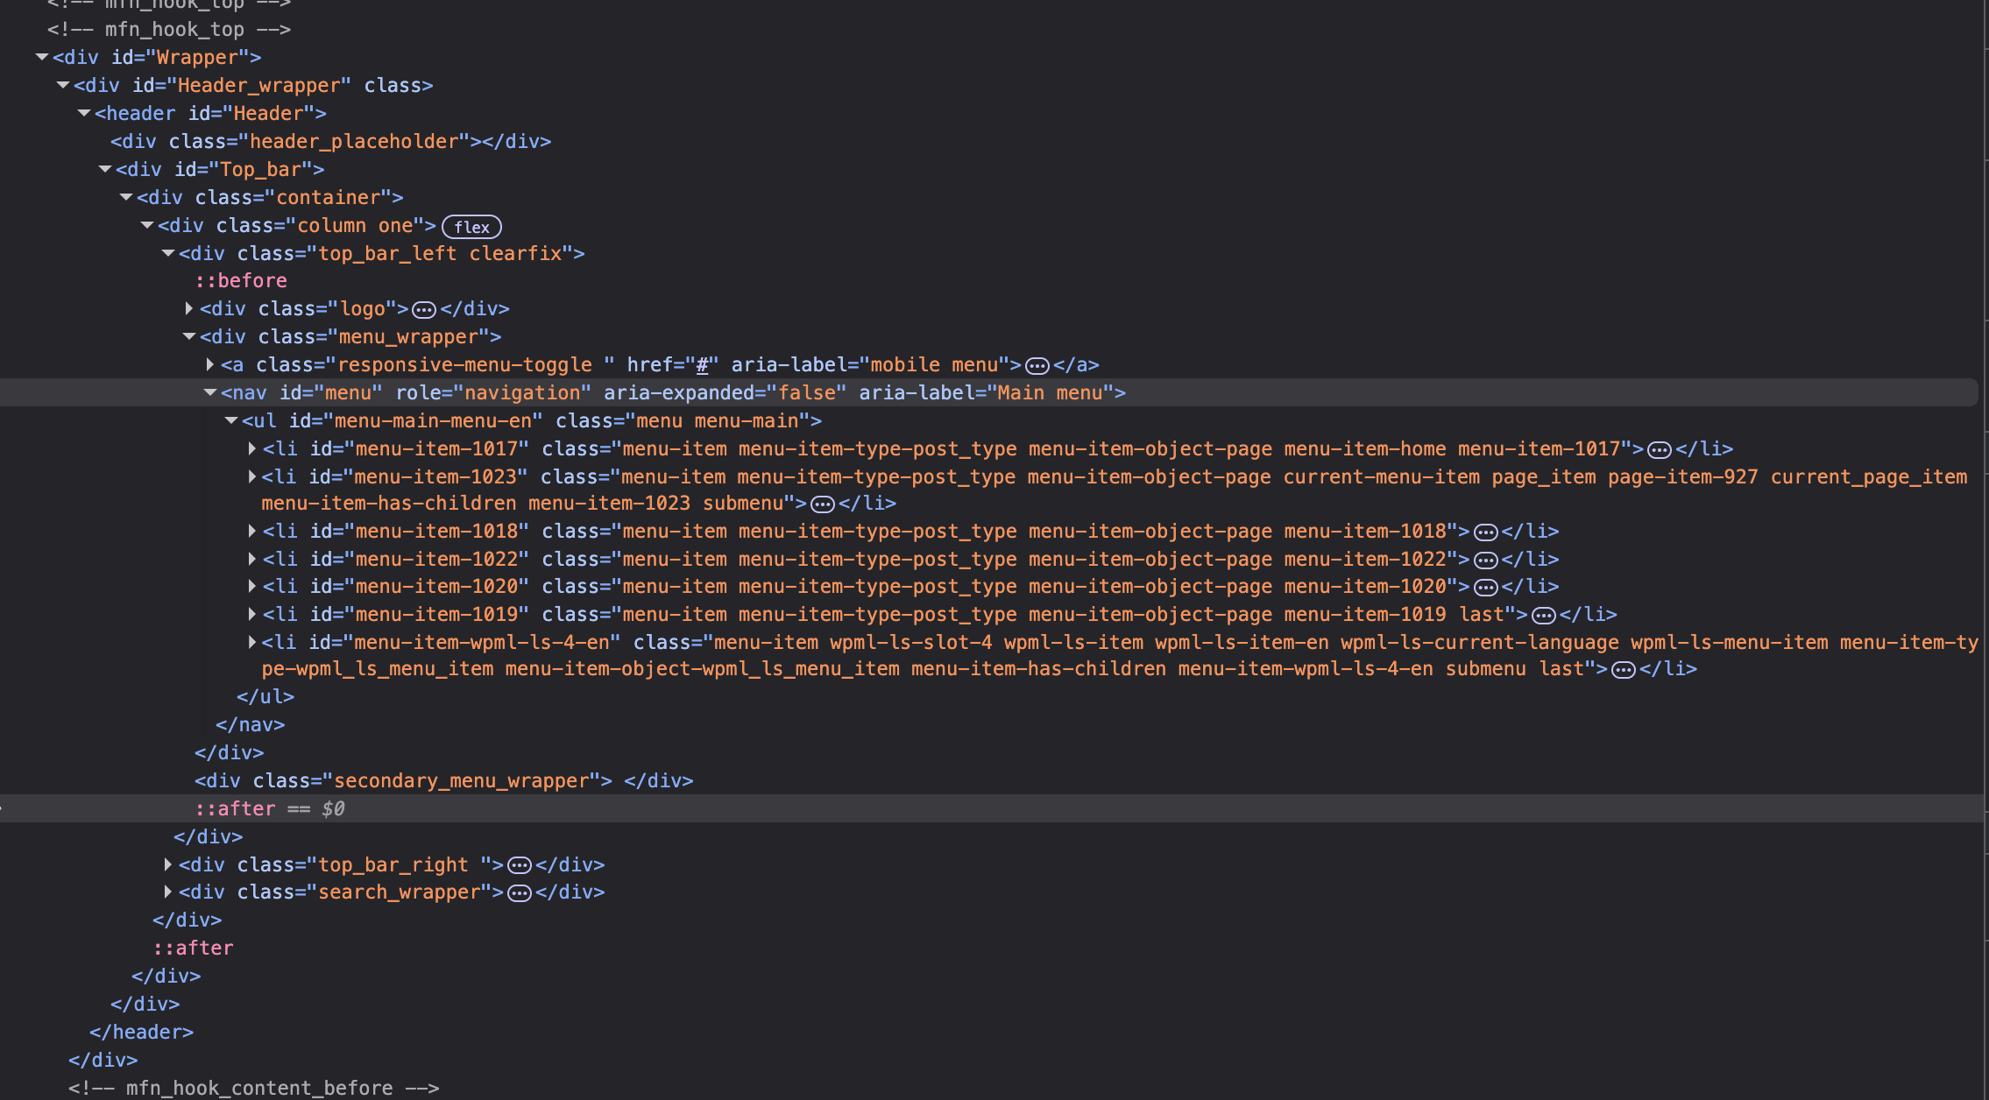The image size is (1989, 1100).
Task: Expand the menu-item-wpml-ls-4-en li node
Action: pyautogui.click(x=252, y=642)
